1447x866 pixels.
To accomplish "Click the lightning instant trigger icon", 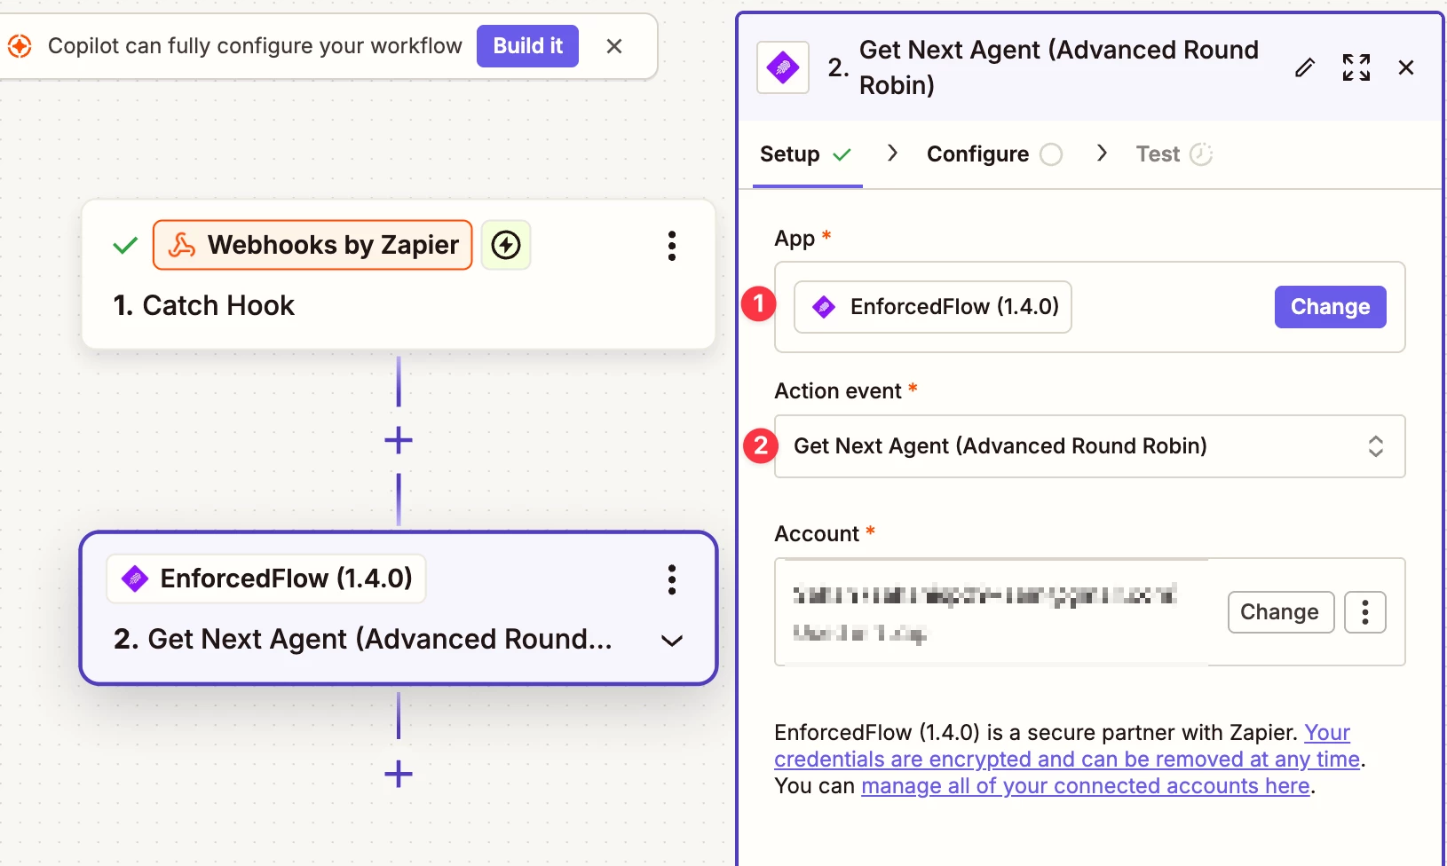I will 506,245.
